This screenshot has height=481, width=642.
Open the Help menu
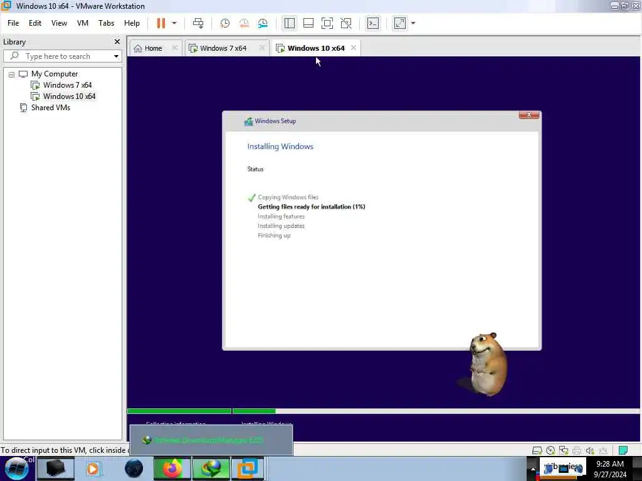point(132,23)
